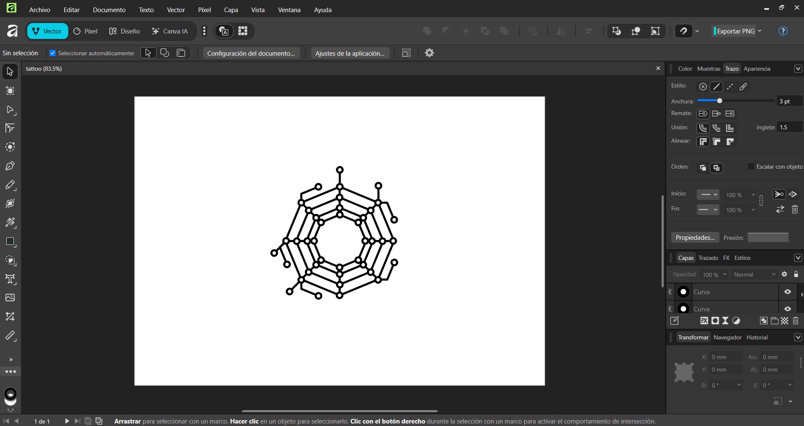Screen dimensions: 804x426
Task: Click the trash icon in stroke panel
Action: tap(795, 209)
